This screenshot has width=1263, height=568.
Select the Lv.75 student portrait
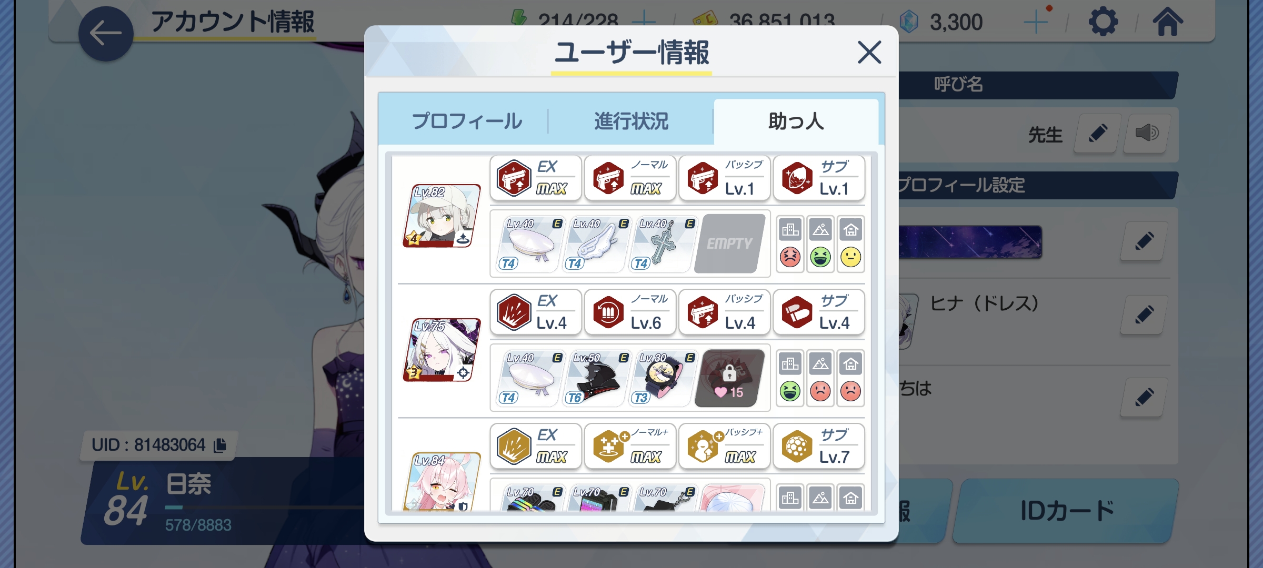[x=442, y=350]
